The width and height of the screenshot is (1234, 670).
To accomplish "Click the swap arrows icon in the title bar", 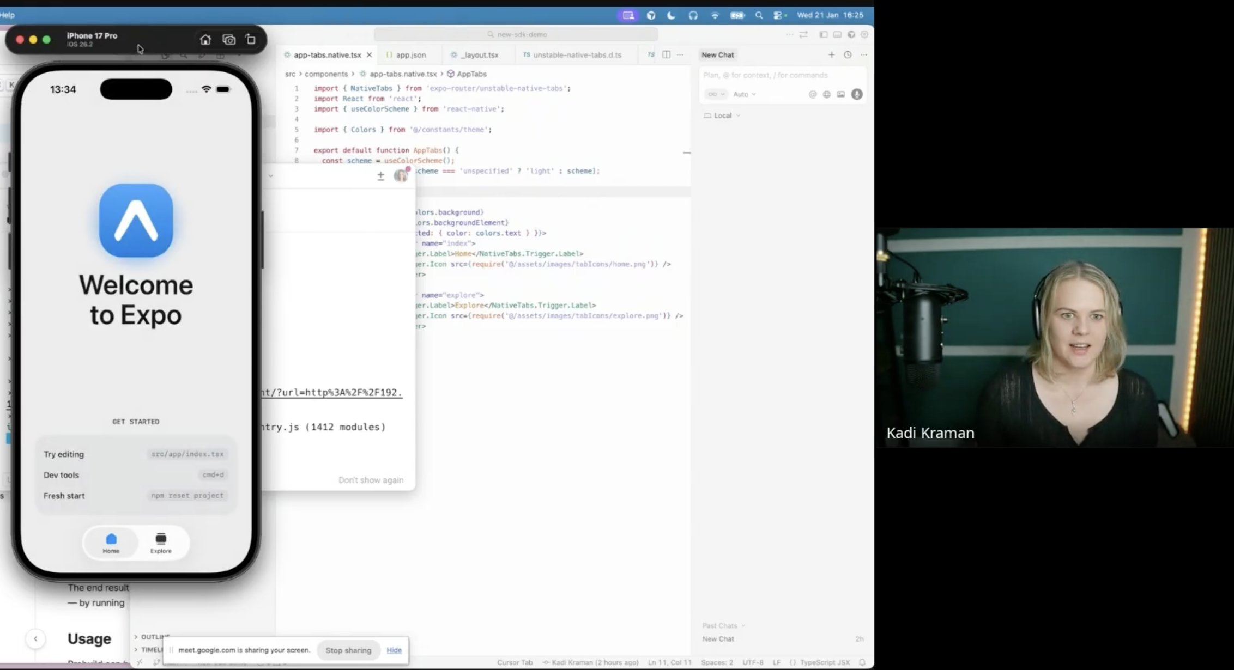I will pos(803,34).
